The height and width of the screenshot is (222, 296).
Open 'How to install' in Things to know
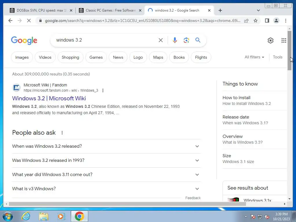pyautogui.click(x=254, y=100)
